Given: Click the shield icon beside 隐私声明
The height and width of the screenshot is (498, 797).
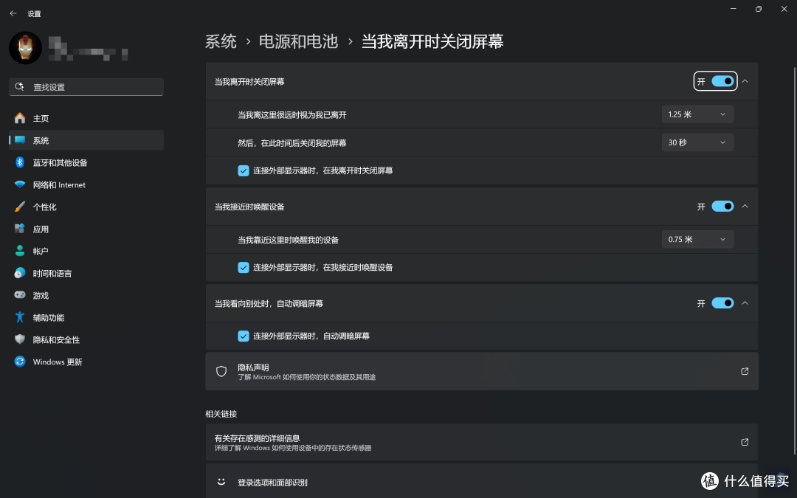Looking at the screenshot, I should tap(221, 371).
